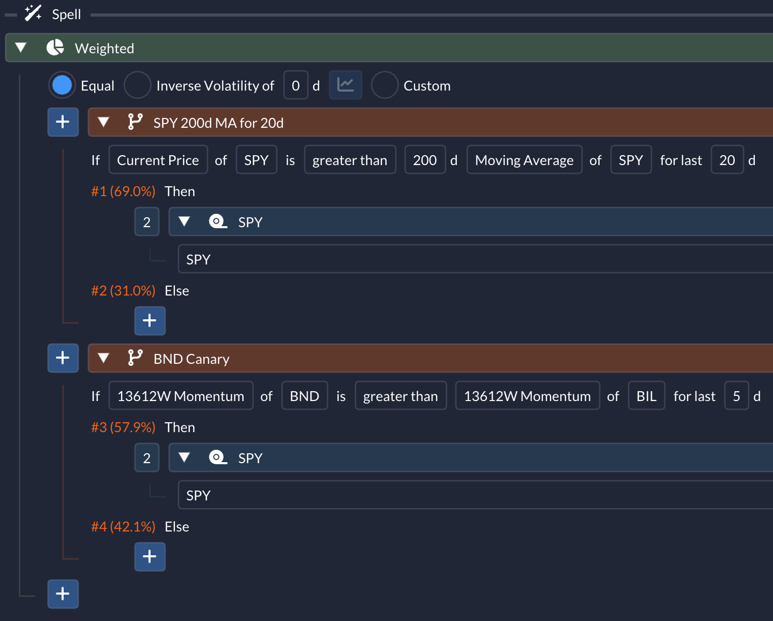Click asset icon in SPY group under #1
This screenshot has height=621, width=773.
tap(218, 221)
